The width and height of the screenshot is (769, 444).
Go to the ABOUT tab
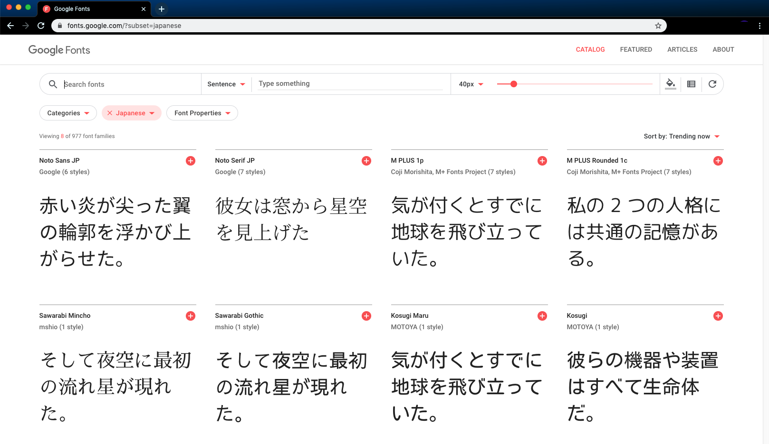[x=723, y=49]
